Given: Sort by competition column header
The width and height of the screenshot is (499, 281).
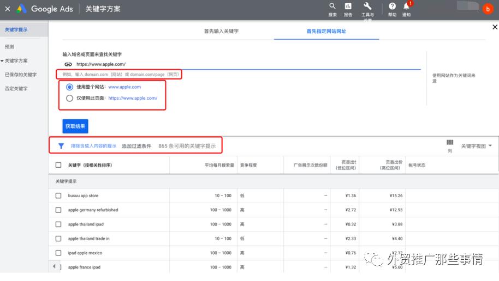Looking at the screenshot, I should tap(248, 165).
